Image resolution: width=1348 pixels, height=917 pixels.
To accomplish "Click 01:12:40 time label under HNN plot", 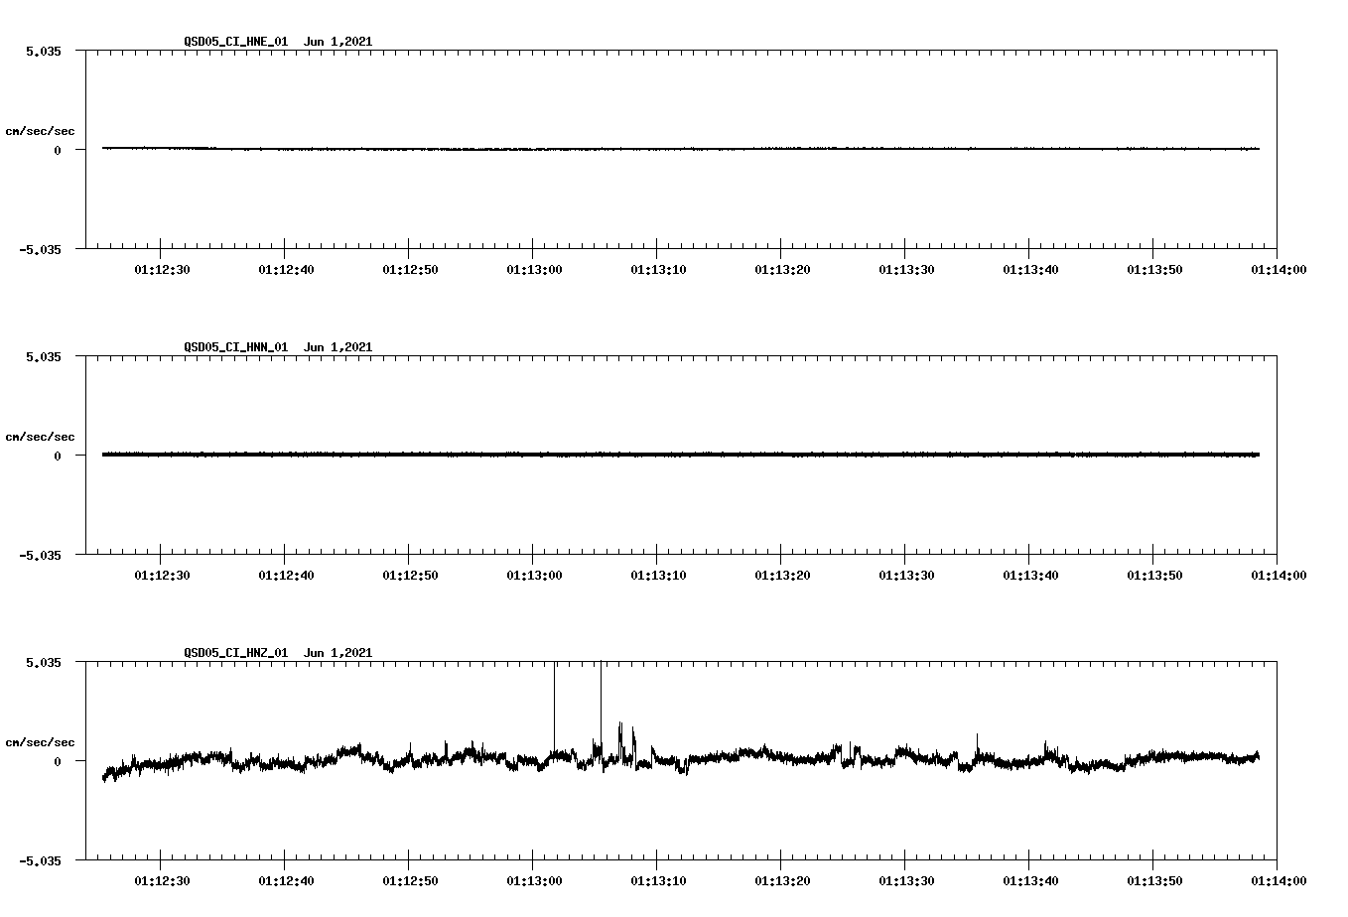I will [286, 575].
